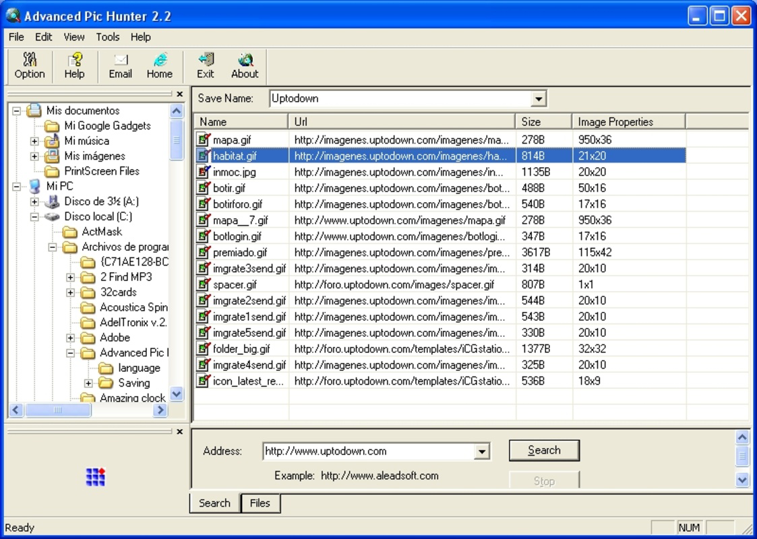
Task: Select the icon_latest_re... row
Action: (440, 381)
